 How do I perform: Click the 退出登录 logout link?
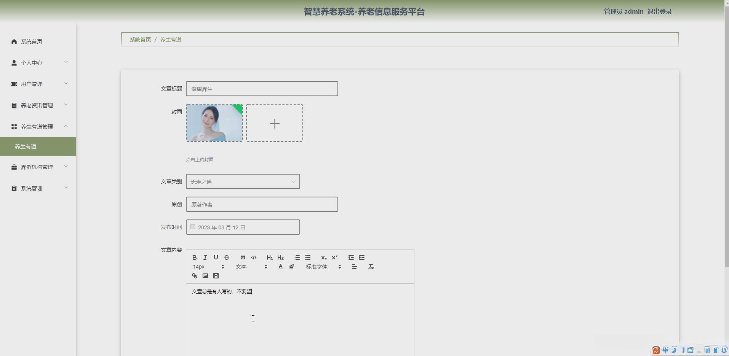tap(659, 11)
